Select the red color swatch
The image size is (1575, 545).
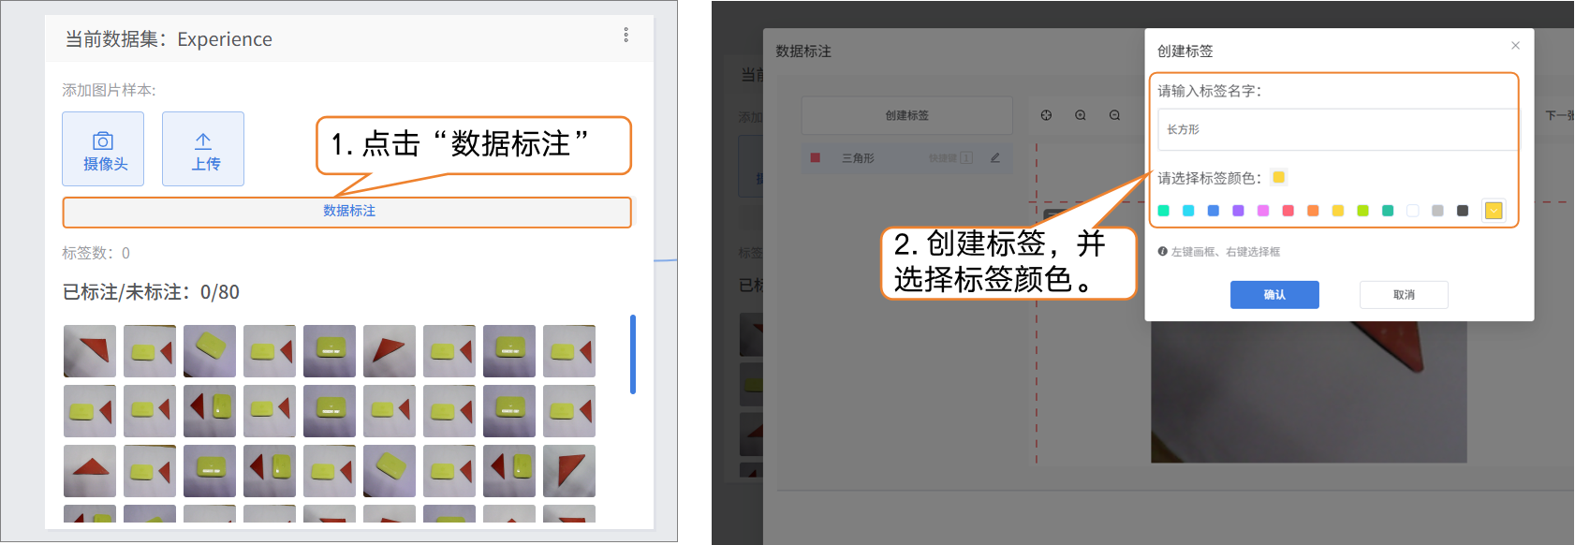[1288, 211]
